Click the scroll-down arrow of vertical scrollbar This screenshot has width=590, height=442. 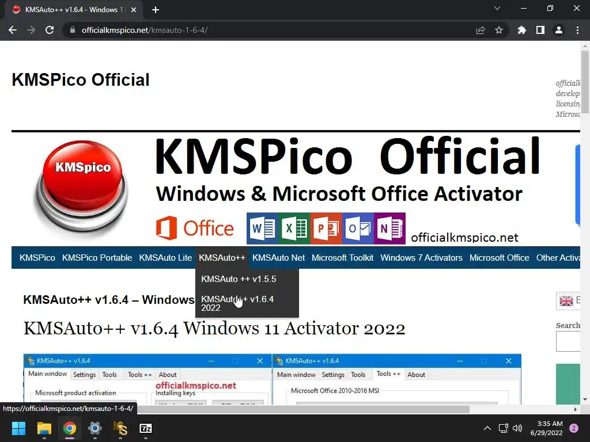tap(585, 399)
